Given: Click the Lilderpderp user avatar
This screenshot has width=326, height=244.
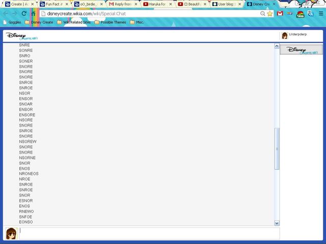Looking at the screenshot, I should point(284,36).
